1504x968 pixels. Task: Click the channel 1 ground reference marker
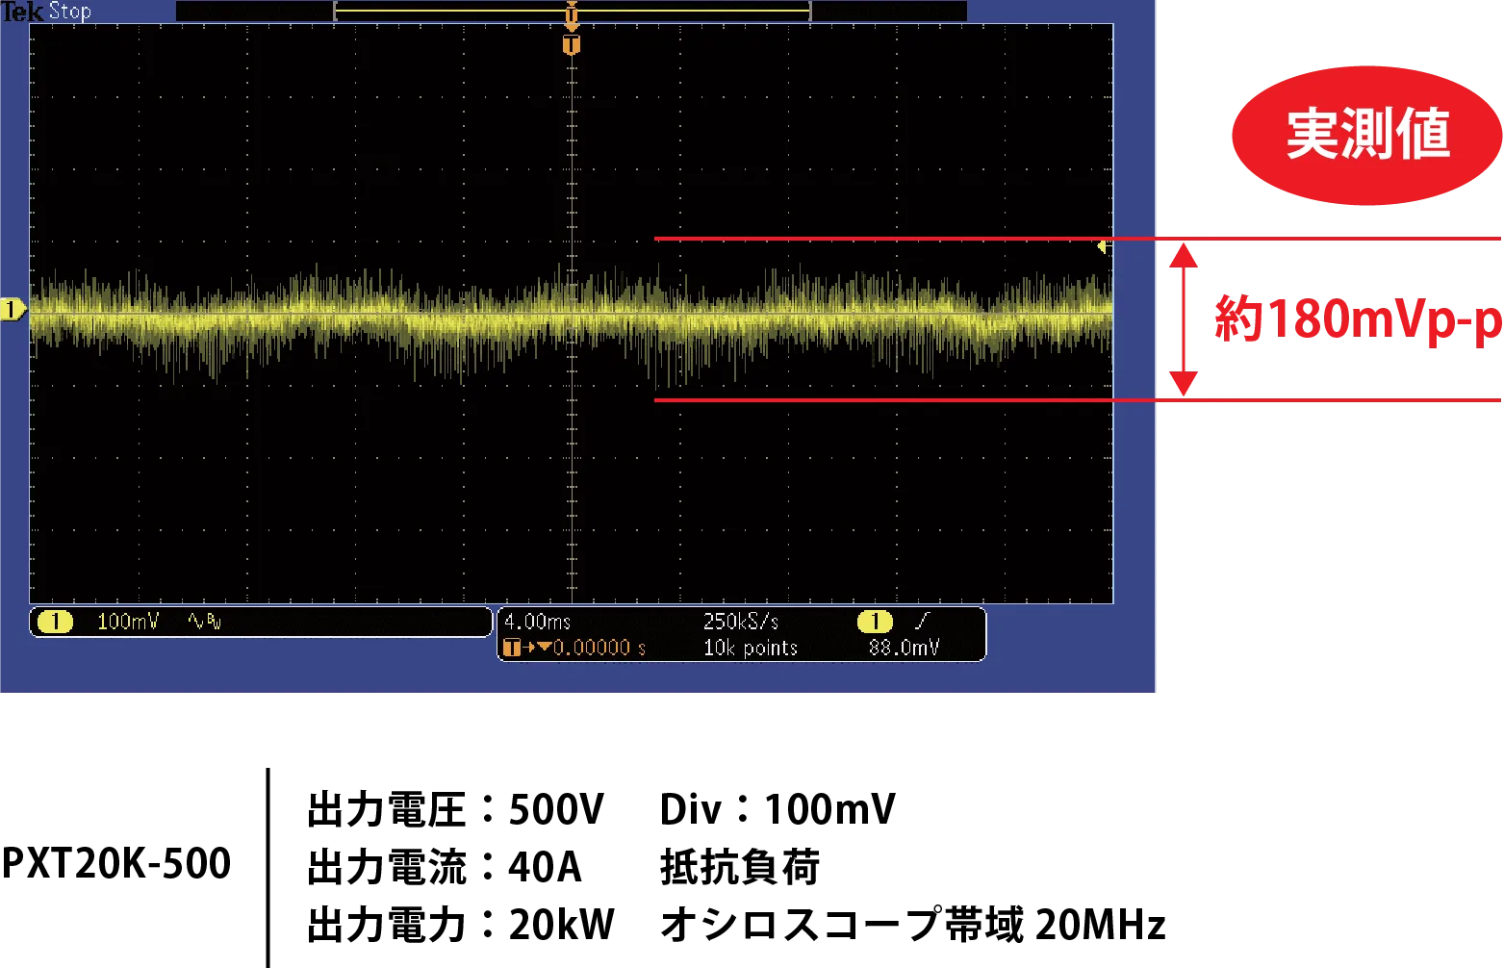13,309
